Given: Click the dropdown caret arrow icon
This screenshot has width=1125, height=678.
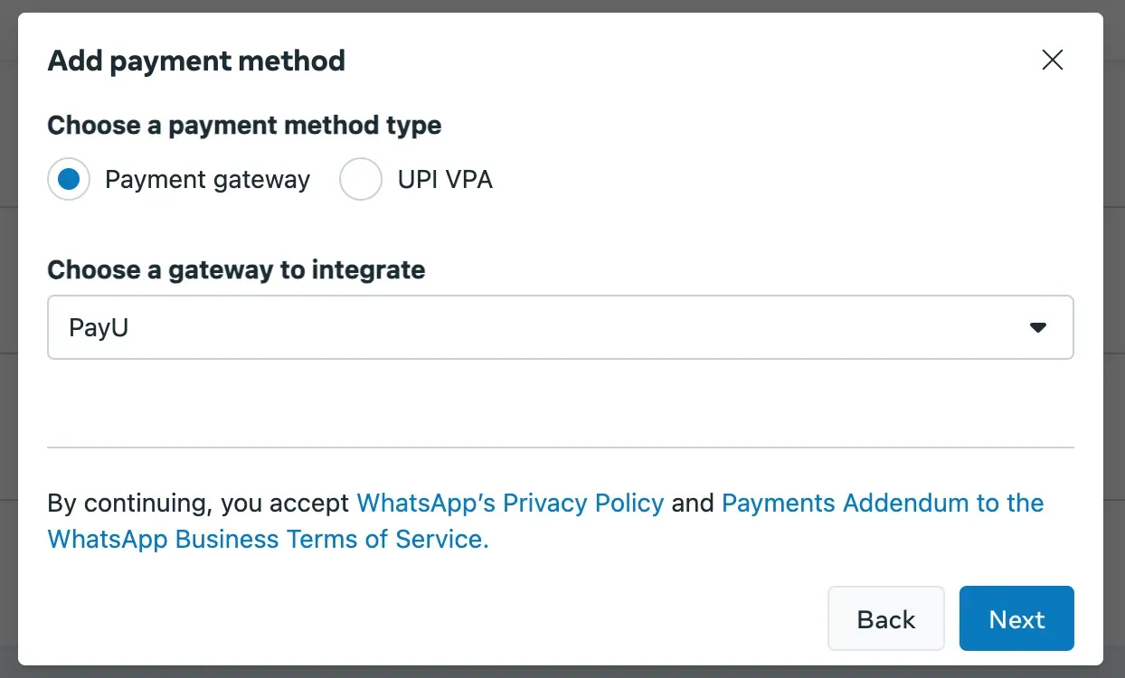Looking at the screenshot, I should pyautogui.click(x=1037, y=327).
